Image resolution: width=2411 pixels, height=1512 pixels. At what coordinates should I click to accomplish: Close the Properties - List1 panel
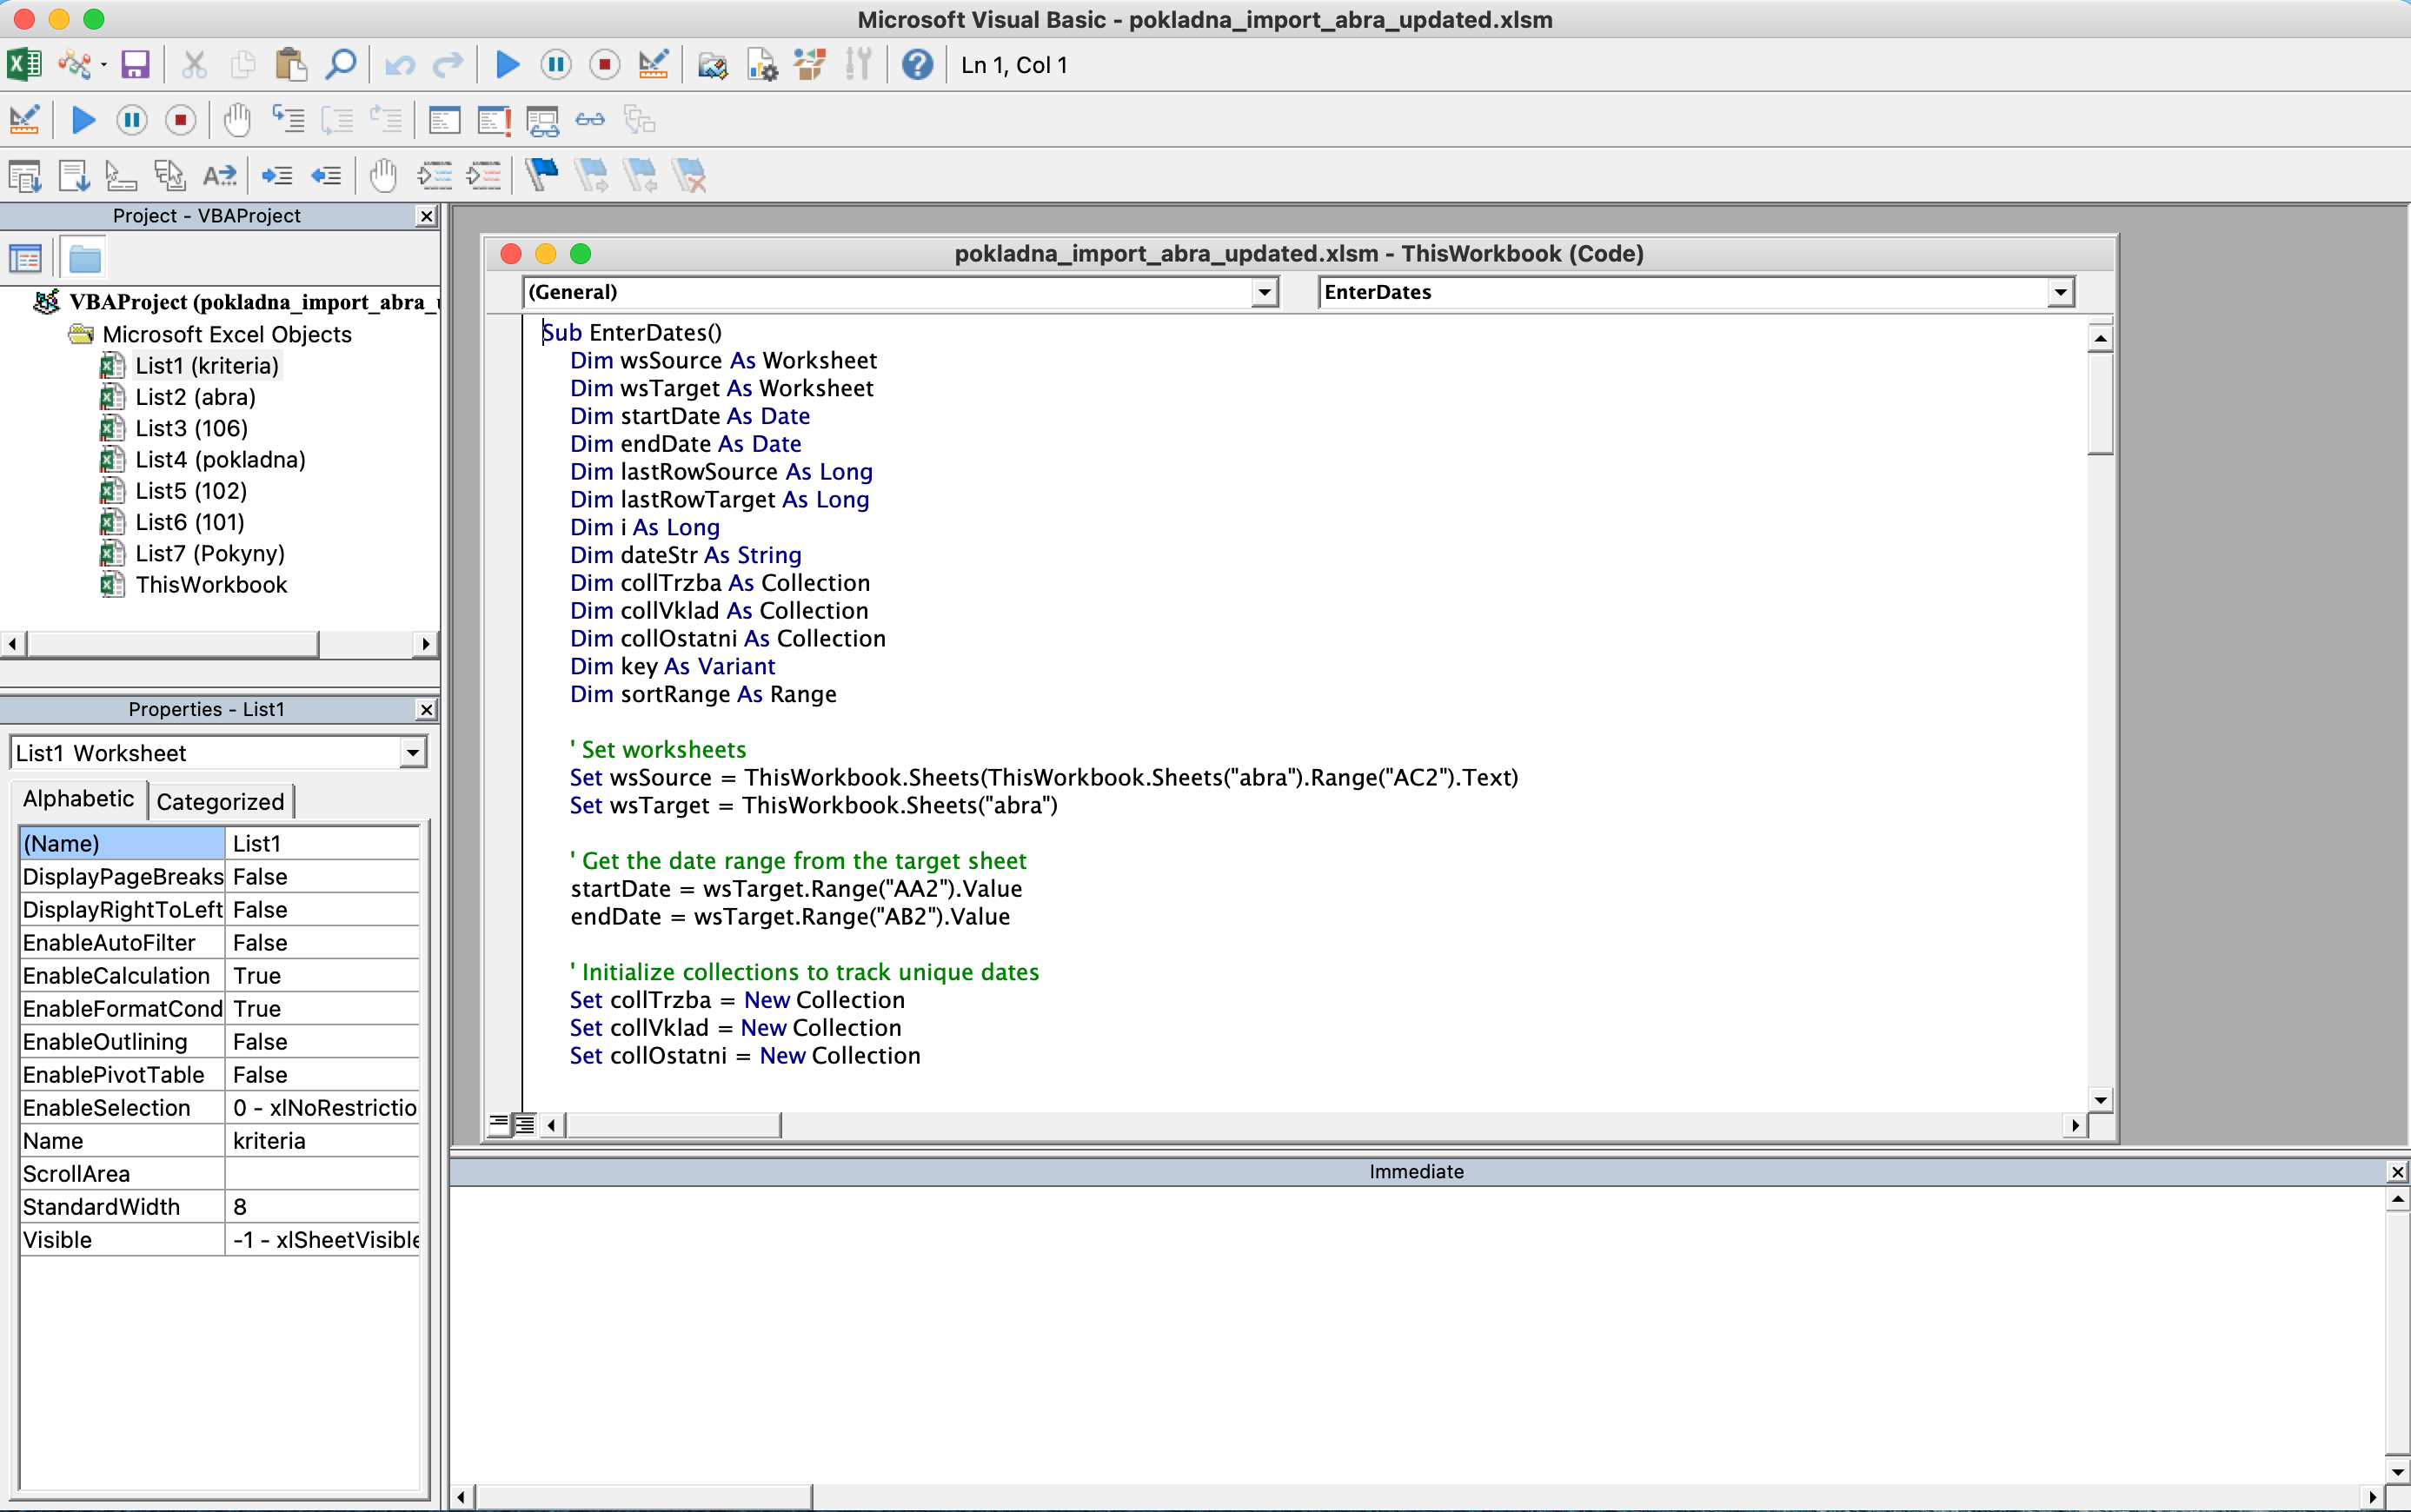[427, 710]
